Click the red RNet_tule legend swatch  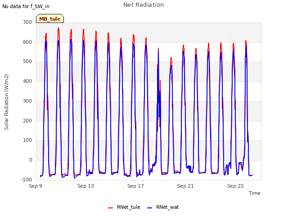tap(110, 208)
